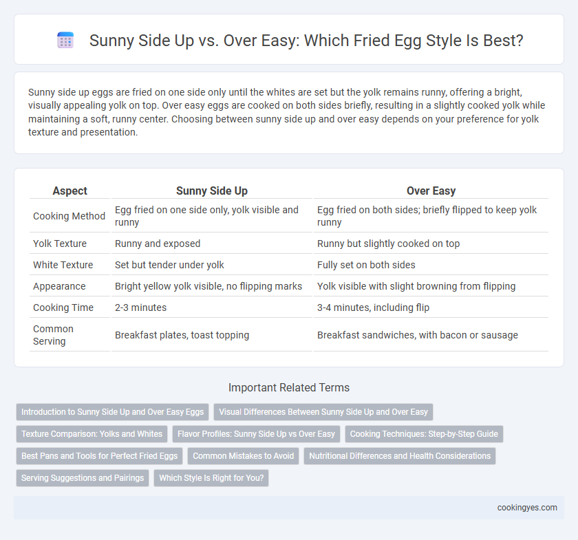Choose Serving Suggestions and Pairings tag

point(83,477)
